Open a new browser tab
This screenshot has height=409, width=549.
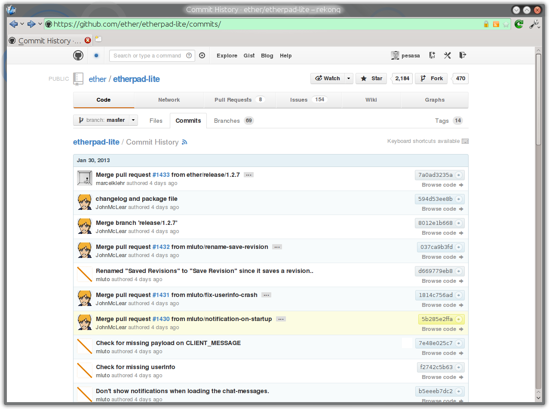[98, 39]
